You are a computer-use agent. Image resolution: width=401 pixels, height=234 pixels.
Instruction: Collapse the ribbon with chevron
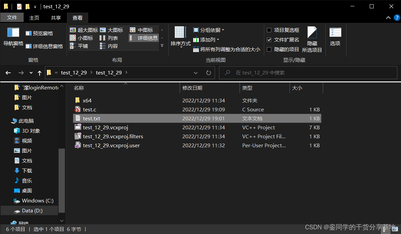(x=388, y=18)
